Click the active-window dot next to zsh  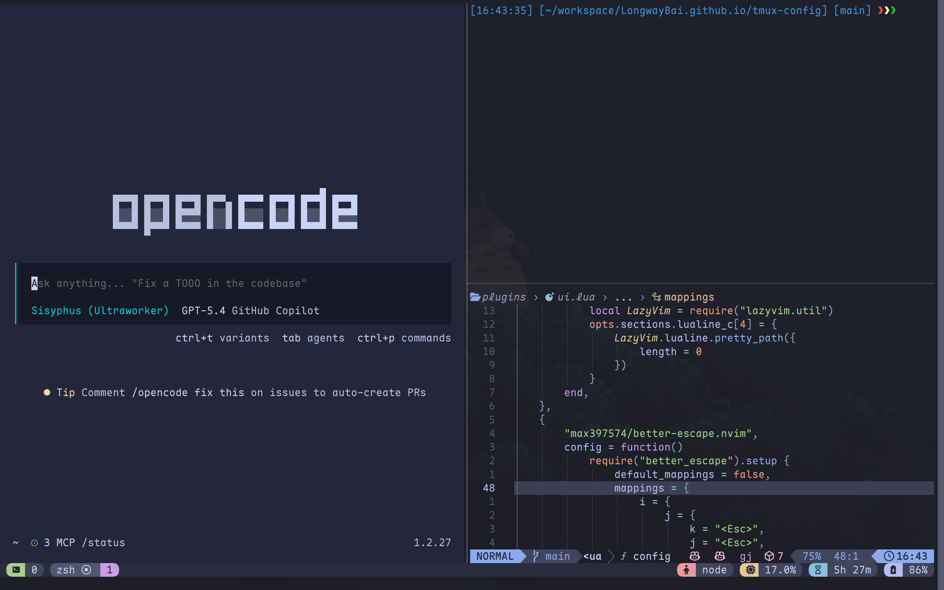[87, 570]
